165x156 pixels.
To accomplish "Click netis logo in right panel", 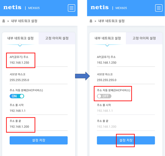I will point(100,7).
